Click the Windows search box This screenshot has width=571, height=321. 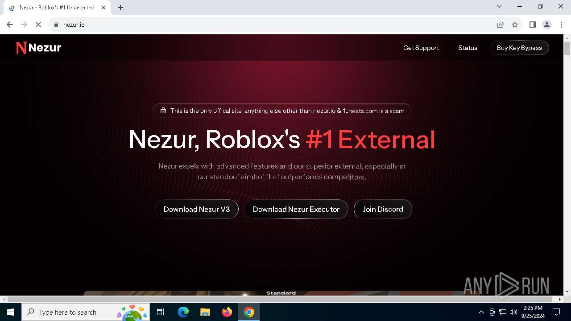[x=85, y=312]
